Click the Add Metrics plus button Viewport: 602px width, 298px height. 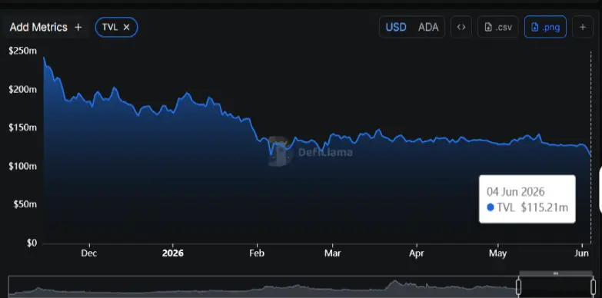pyautogui.click(x=45, y=27)
